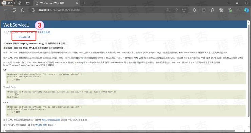This screenshot has width=251, height=133.
Task: Click the profile sign-in button
Action: tap(8, 3)
